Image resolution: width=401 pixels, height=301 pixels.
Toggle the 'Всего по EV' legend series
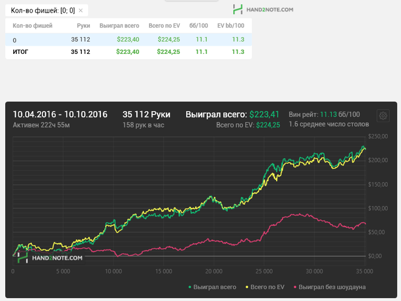[x=265, y=287]
